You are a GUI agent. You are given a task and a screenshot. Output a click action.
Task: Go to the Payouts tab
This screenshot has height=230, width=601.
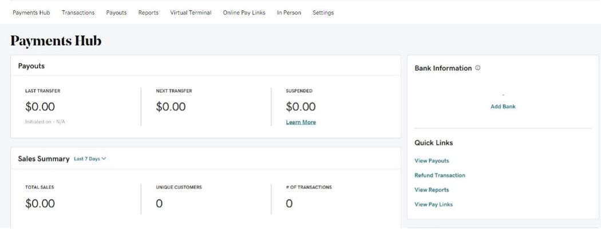(x=116, y=13)
